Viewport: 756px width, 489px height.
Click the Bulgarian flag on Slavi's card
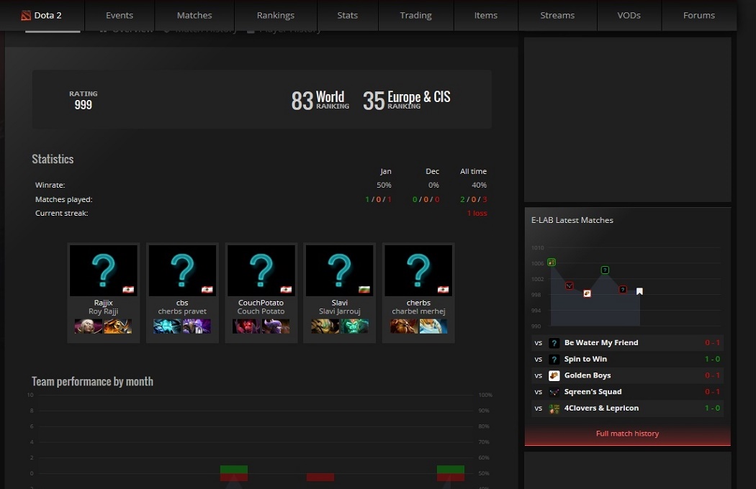[364, 289]
